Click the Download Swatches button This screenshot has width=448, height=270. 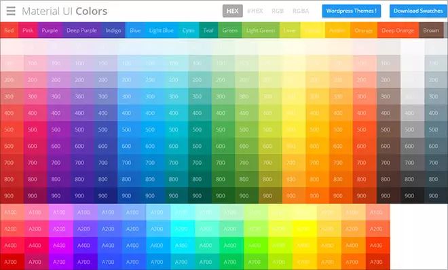418,11
